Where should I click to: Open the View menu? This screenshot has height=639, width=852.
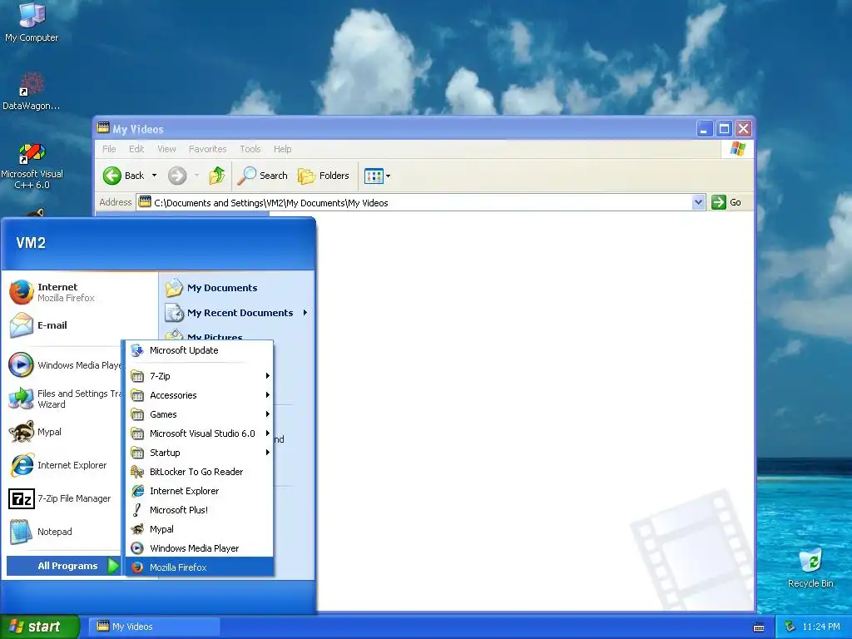[166, 149]
